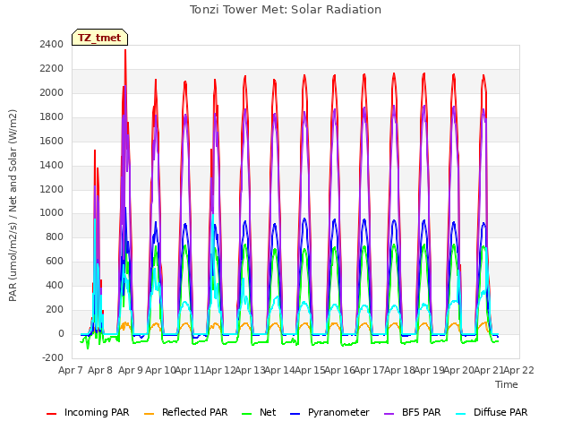
Task: Click the Apr 13 x-axis label
Action: tap(250, 370)
